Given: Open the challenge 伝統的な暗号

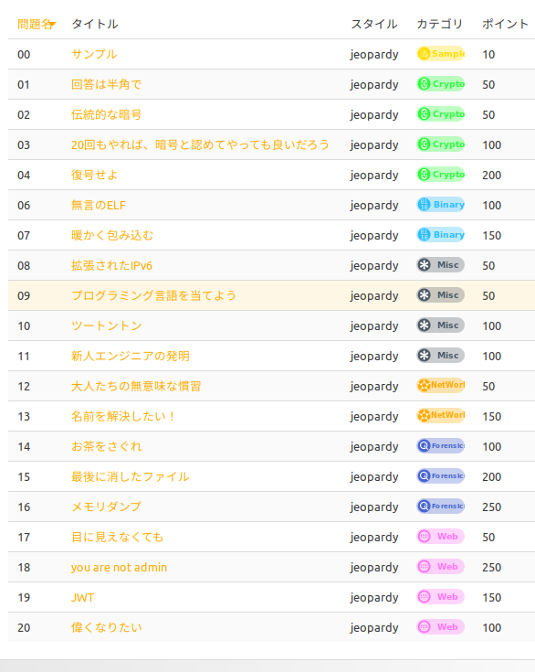Looking at the screenshot, I should point(106,115).
